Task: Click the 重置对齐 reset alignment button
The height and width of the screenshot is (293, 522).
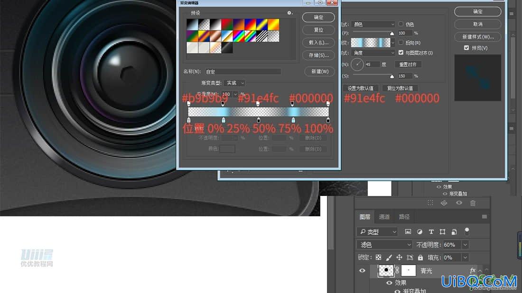Action: 408,64
